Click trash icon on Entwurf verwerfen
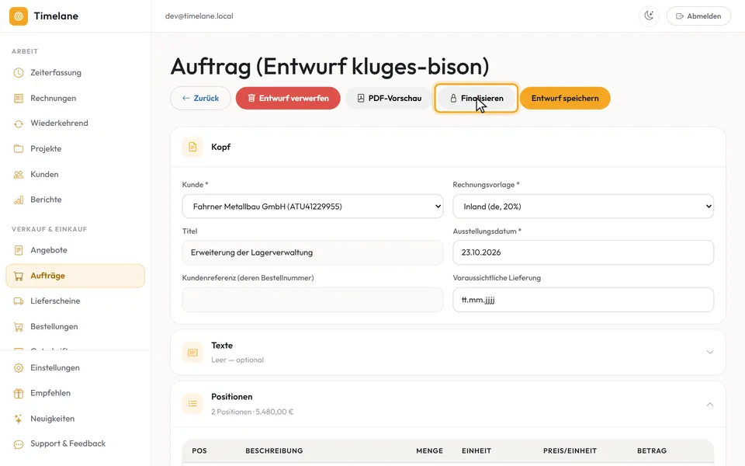Viewport: 745px width, 466px height. pos(251,98)
